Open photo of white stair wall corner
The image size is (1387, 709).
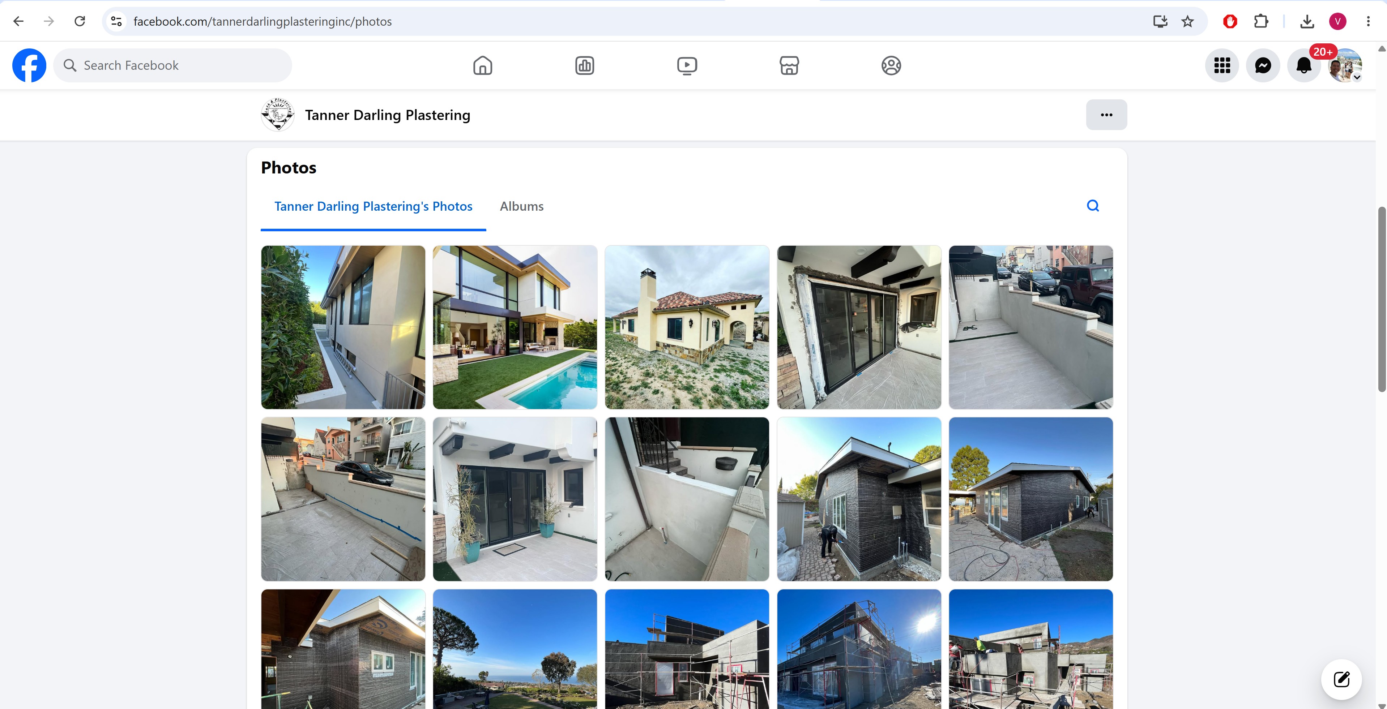pos(687,499)
